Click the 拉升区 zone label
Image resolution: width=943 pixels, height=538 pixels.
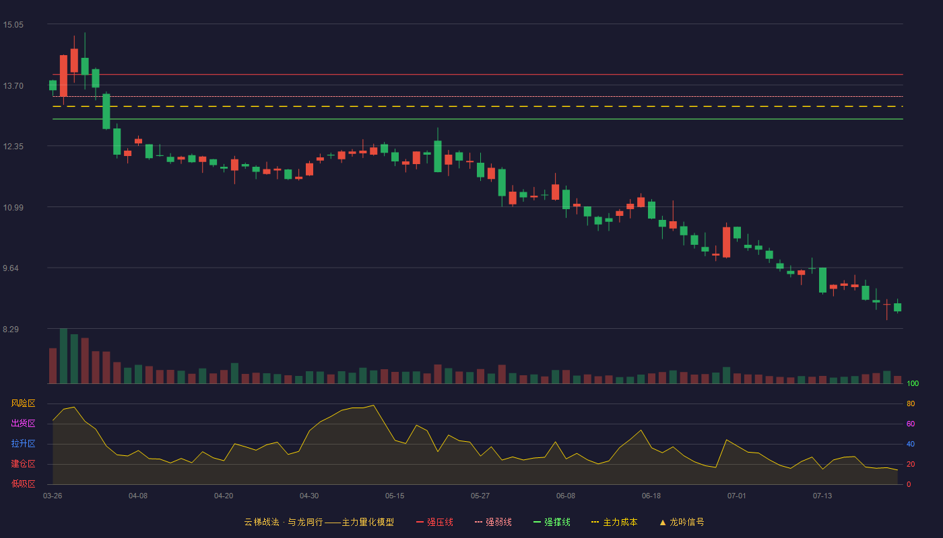click(x=23, y=444)
